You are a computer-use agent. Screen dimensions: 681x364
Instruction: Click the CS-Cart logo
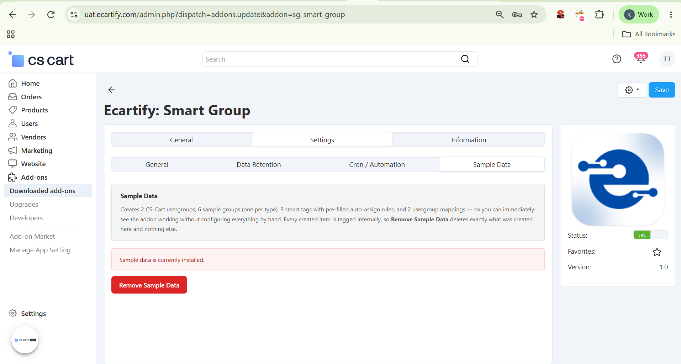coord(41,59)
